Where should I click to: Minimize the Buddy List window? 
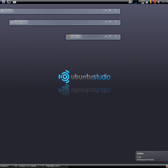point(106,36)
